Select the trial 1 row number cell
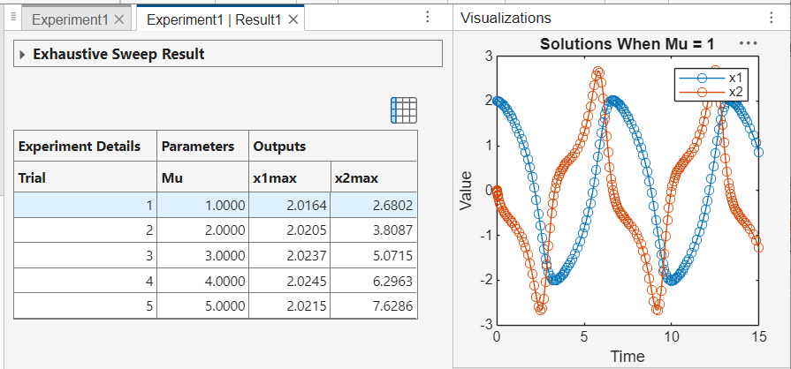791x369 pixels. tap(85, 205)
